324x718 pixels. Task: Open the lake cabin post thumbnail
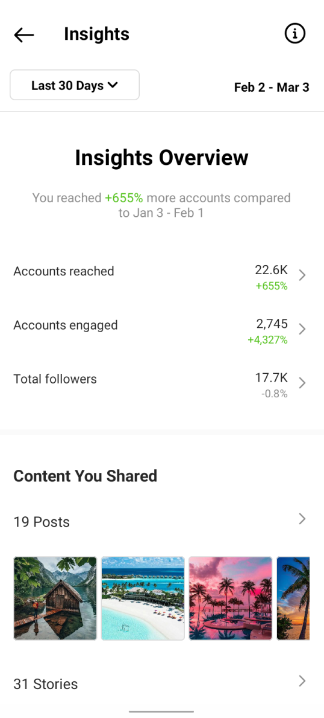coord(55,598)
